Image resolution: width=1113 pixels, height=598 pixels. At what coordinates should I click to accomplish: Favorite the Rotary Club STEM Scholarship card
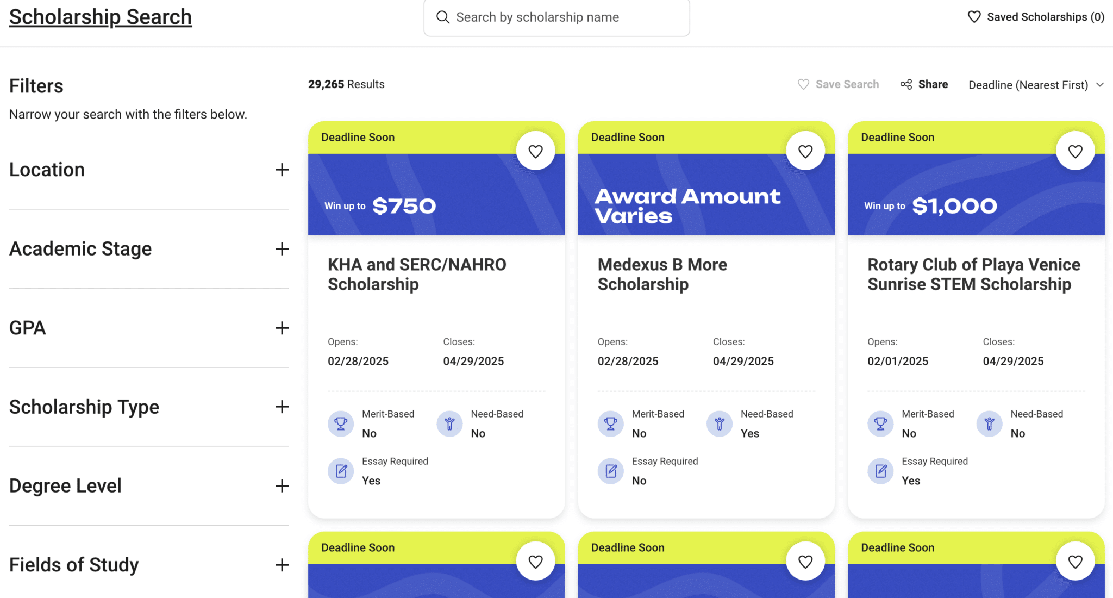tap(1075, 151)
